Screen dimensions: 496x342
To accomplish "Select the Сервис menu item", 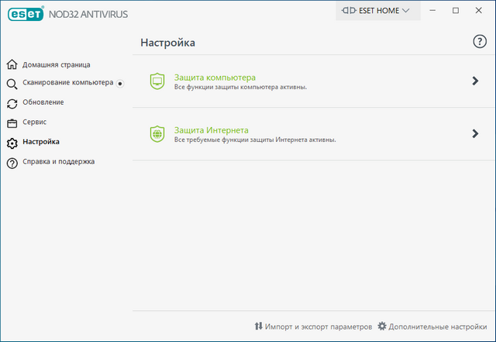I will [x=34, y=123].
